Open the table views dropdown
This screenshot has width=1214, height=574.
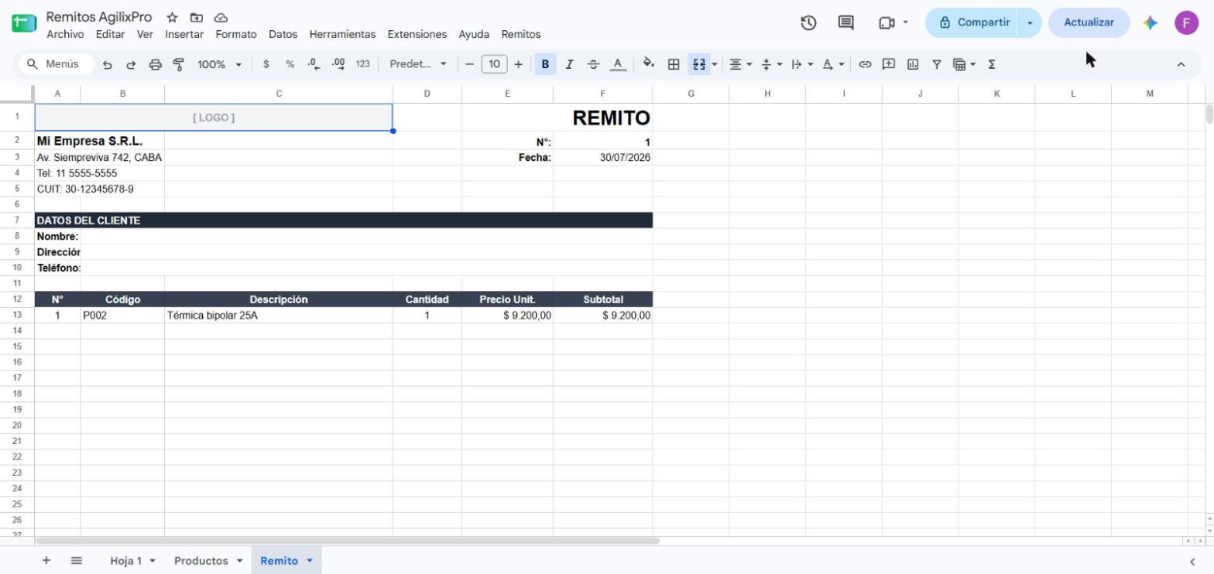(x=964, y=64)
